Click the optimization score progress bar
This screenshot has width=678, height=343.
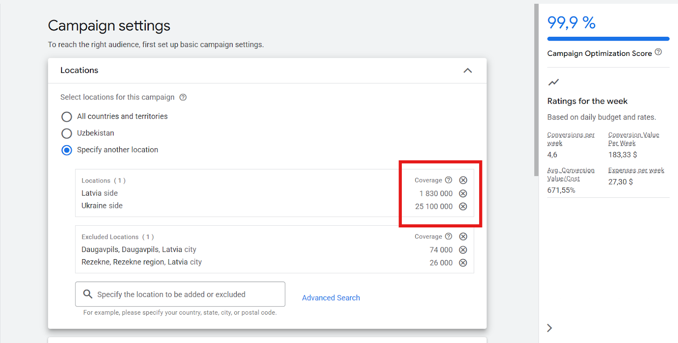coord(608,39)
